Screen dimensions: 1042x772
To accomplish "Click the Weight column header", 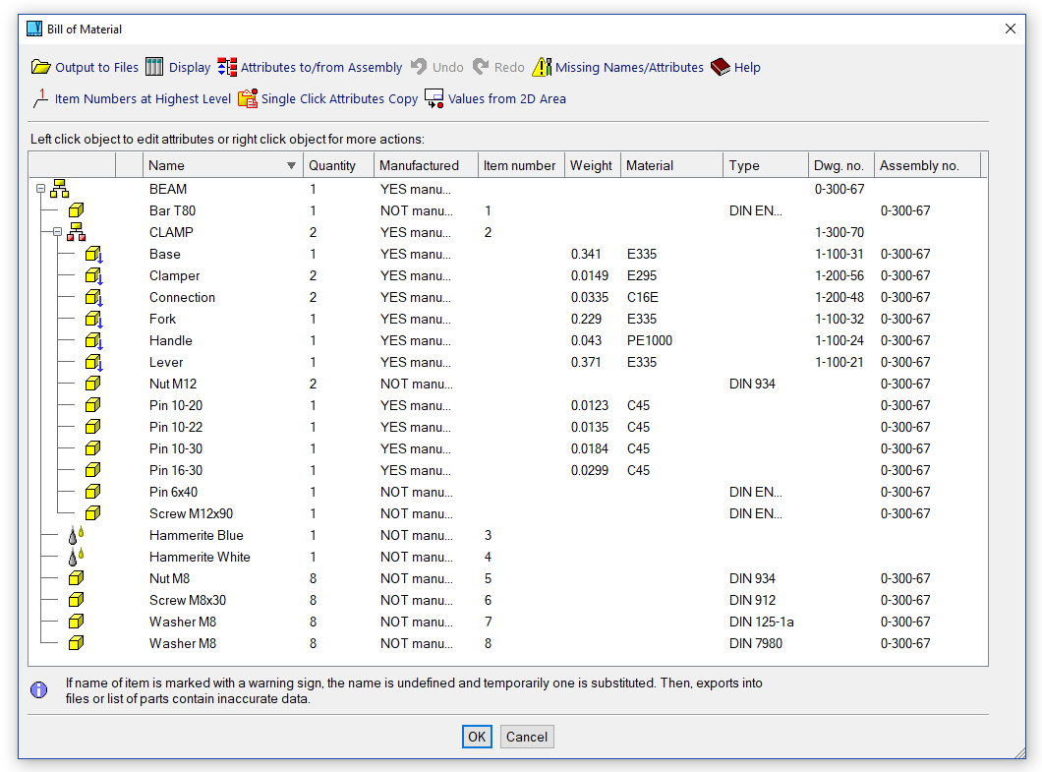I will pyautogui.click(x=591, y=165).
